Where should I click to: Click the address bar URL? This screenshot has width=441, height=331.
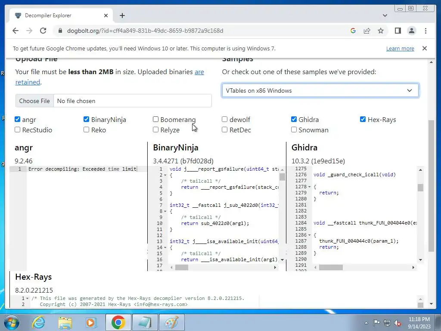145,31
